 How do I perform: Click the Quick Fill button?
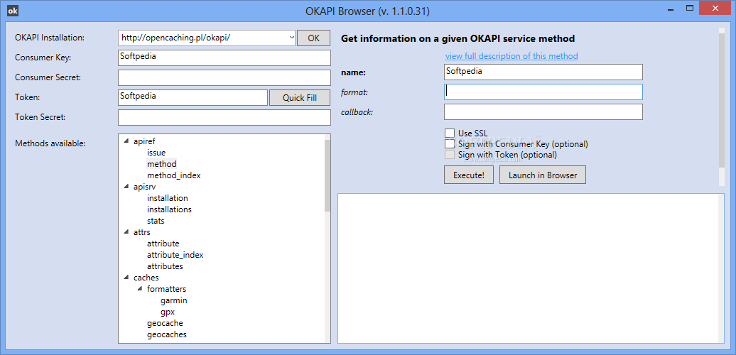click(x=300, y=97)
